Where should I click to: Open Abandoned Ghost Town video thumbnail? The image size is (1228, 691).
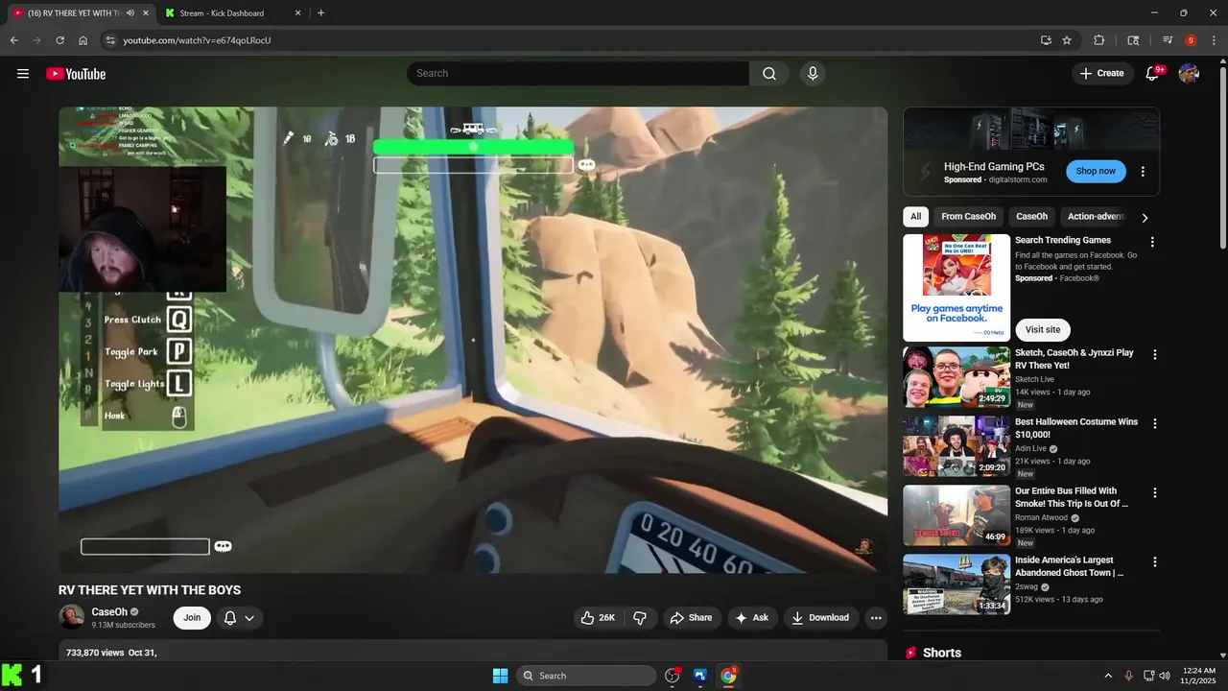click(956, 584)
